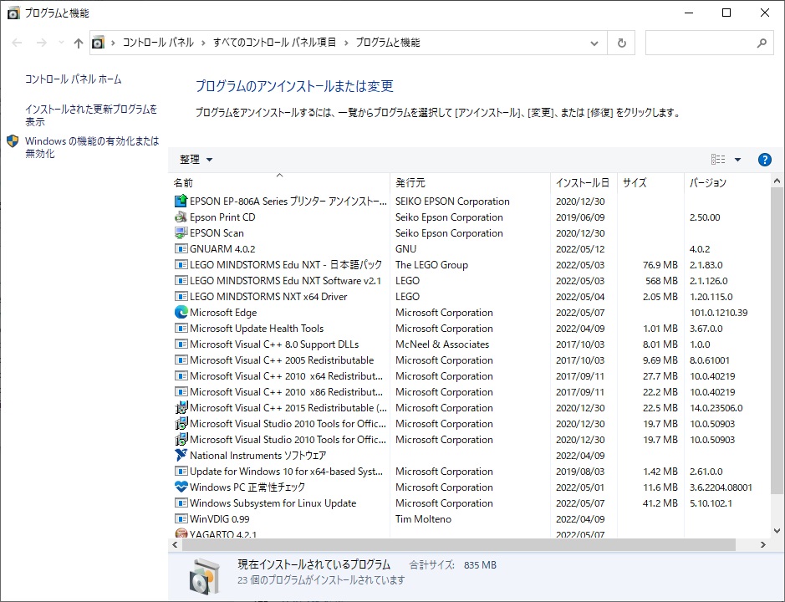This screenshot has width=785, height=602.
Task: Select the WinVDIG 0.99 program icon
Action: coord(181,519)
